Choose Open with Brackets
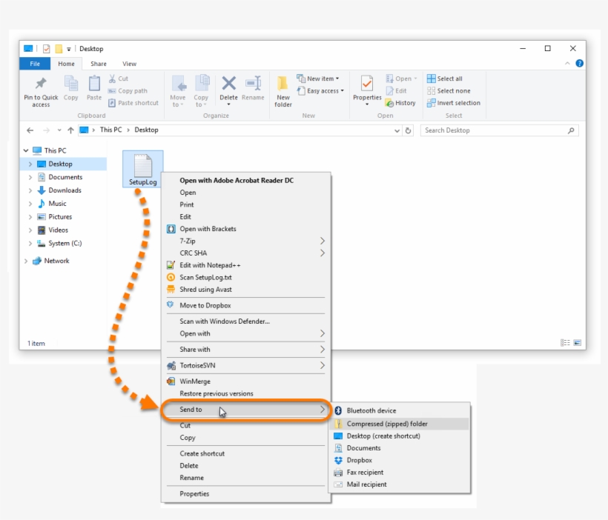Screen dimensions: 608x520 (x=246, y=229)
